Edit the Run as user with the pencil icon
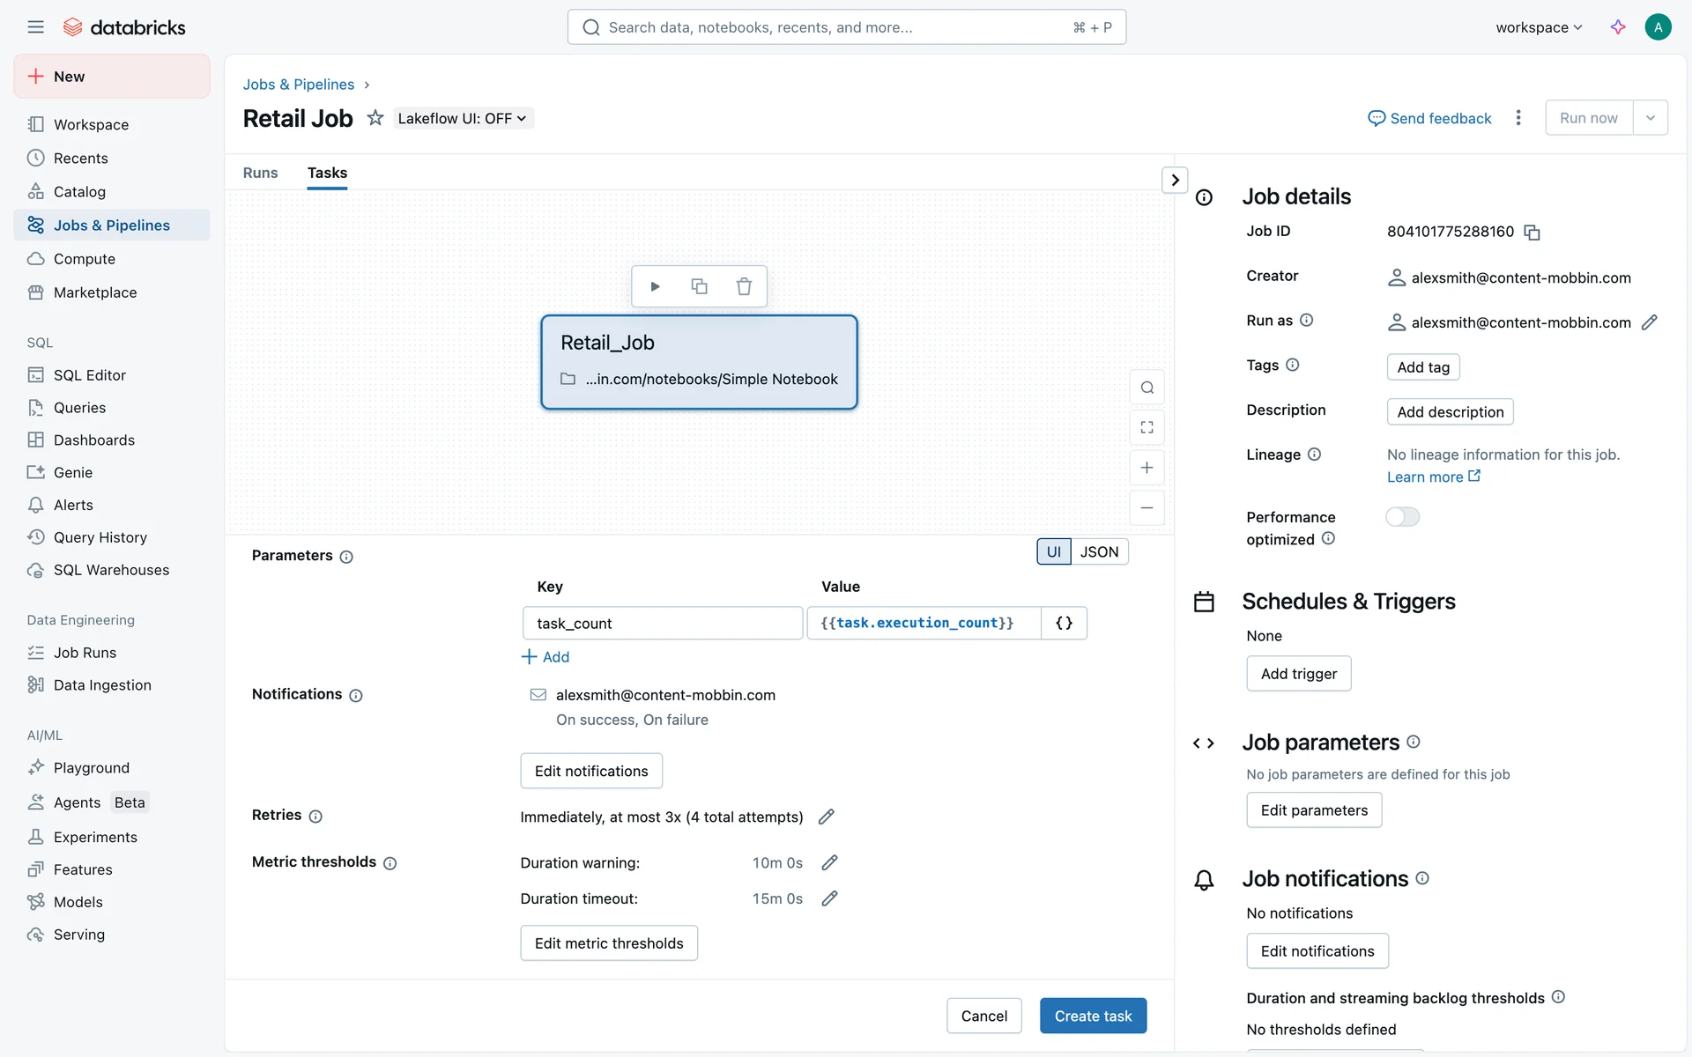The width and height of the screenshot is (1692, 1057). 1649,322
